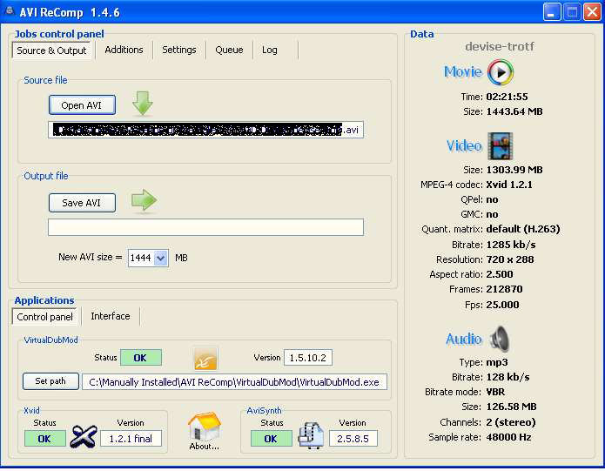Click the Video heading text
This screenshot has height=471, width=605.
(464, 145)
